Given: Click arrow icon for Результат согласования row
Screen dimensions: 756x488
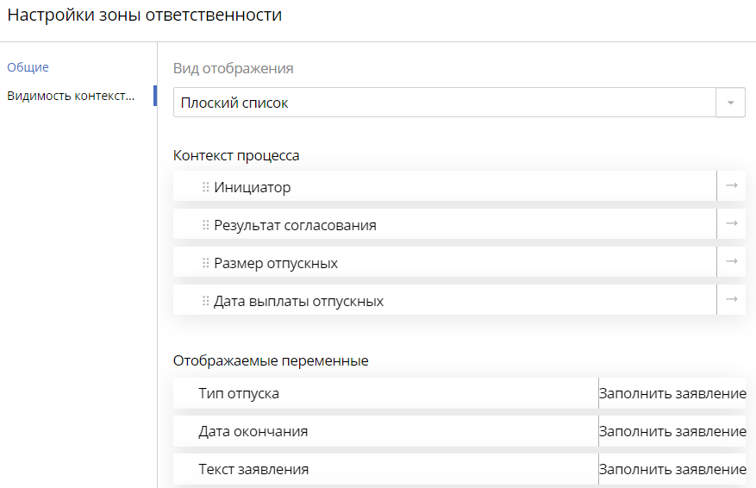Looking at the screenshot, I should tap(731, 223).
